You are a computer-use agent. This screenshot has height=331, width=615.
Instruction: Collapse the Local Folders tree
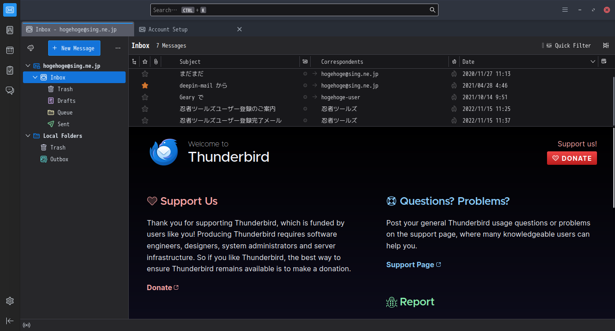pyautogui.click(x=28, y=136)
